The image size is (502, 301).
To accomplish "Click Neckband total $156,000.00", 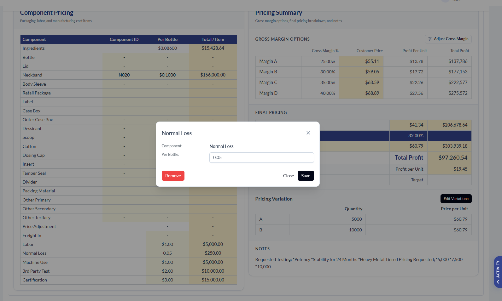I will pyautogui.click(x=213, y=75).
